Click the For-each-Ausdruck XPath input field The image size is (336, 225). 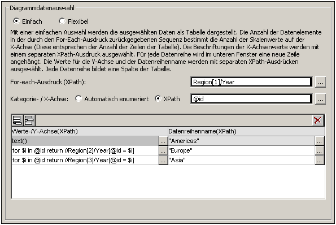tap(251, 82)
